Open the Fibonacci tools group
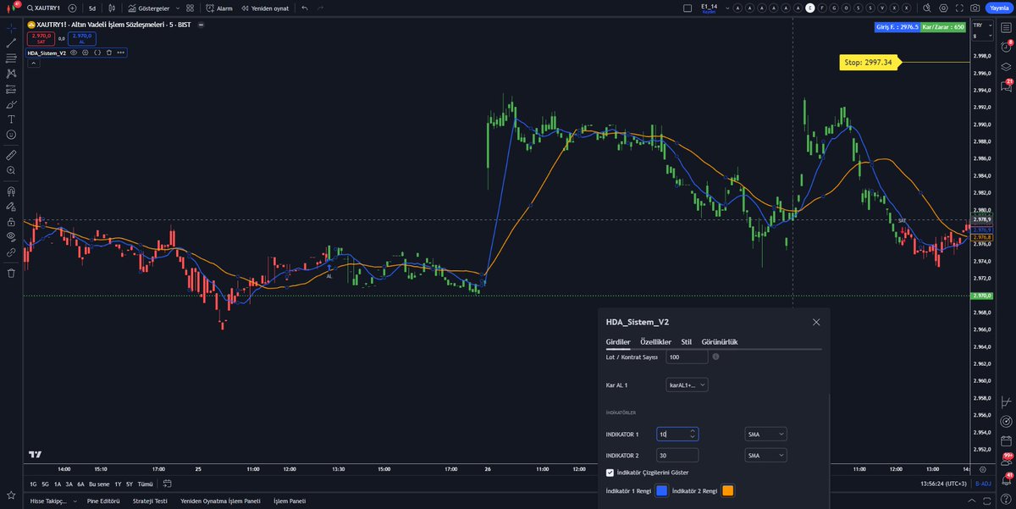 click(x=11, y=58)
